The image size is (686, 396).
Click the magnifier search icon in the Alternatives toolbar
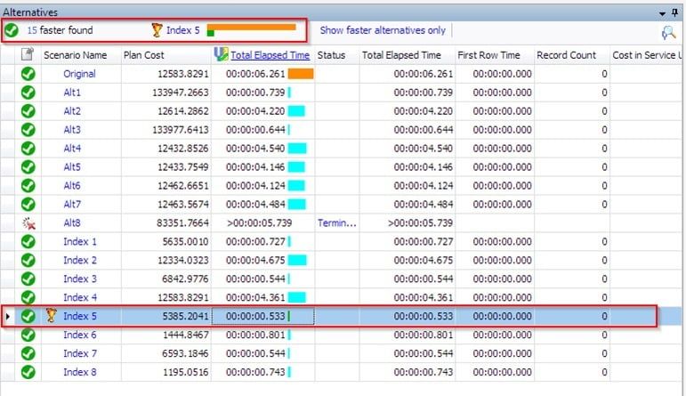pyautogui.click(x=668, y=33)
